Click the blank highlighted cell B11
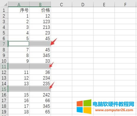Screen dimensions: 137x116 (40, 66)
